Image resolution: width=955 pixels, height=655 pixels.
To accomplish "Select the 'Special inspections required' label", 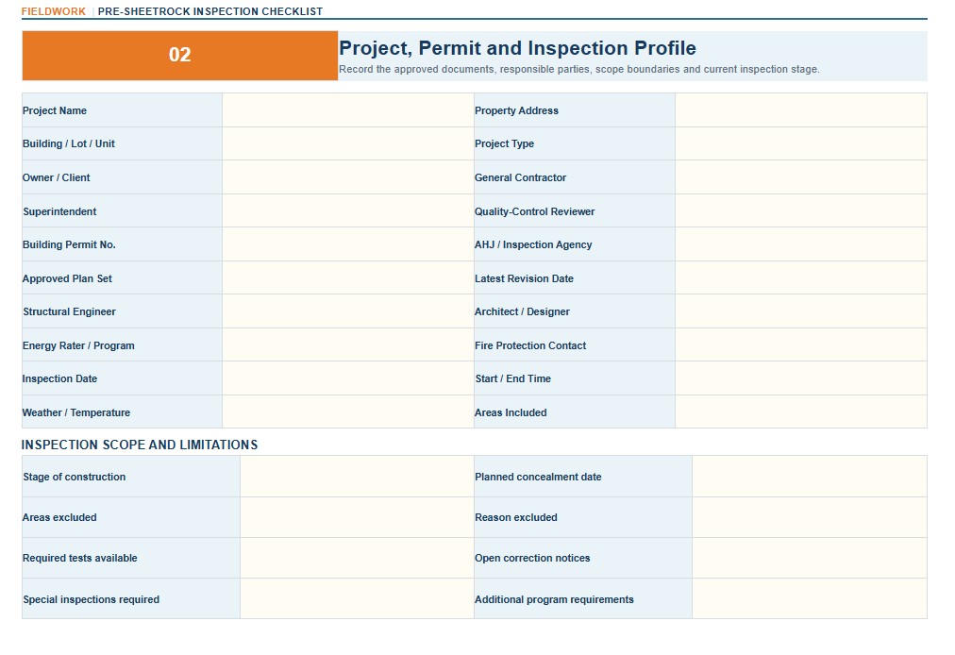I will 91,599.
